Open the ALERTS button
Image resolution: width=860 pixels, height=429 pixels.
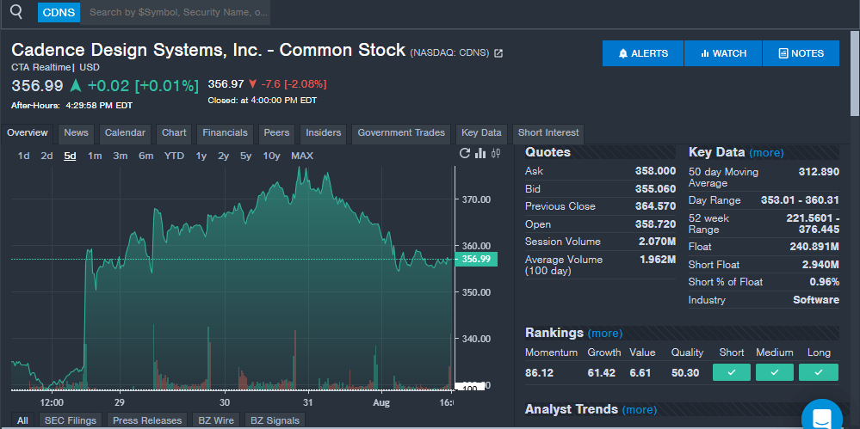click(643, 53)
